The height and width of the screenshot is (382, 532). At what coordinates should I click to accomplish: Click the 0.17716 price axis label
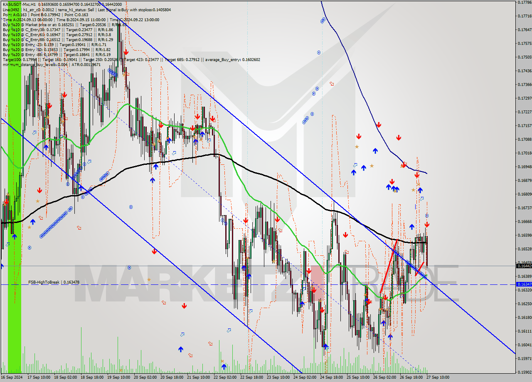(x=525, y=16)
